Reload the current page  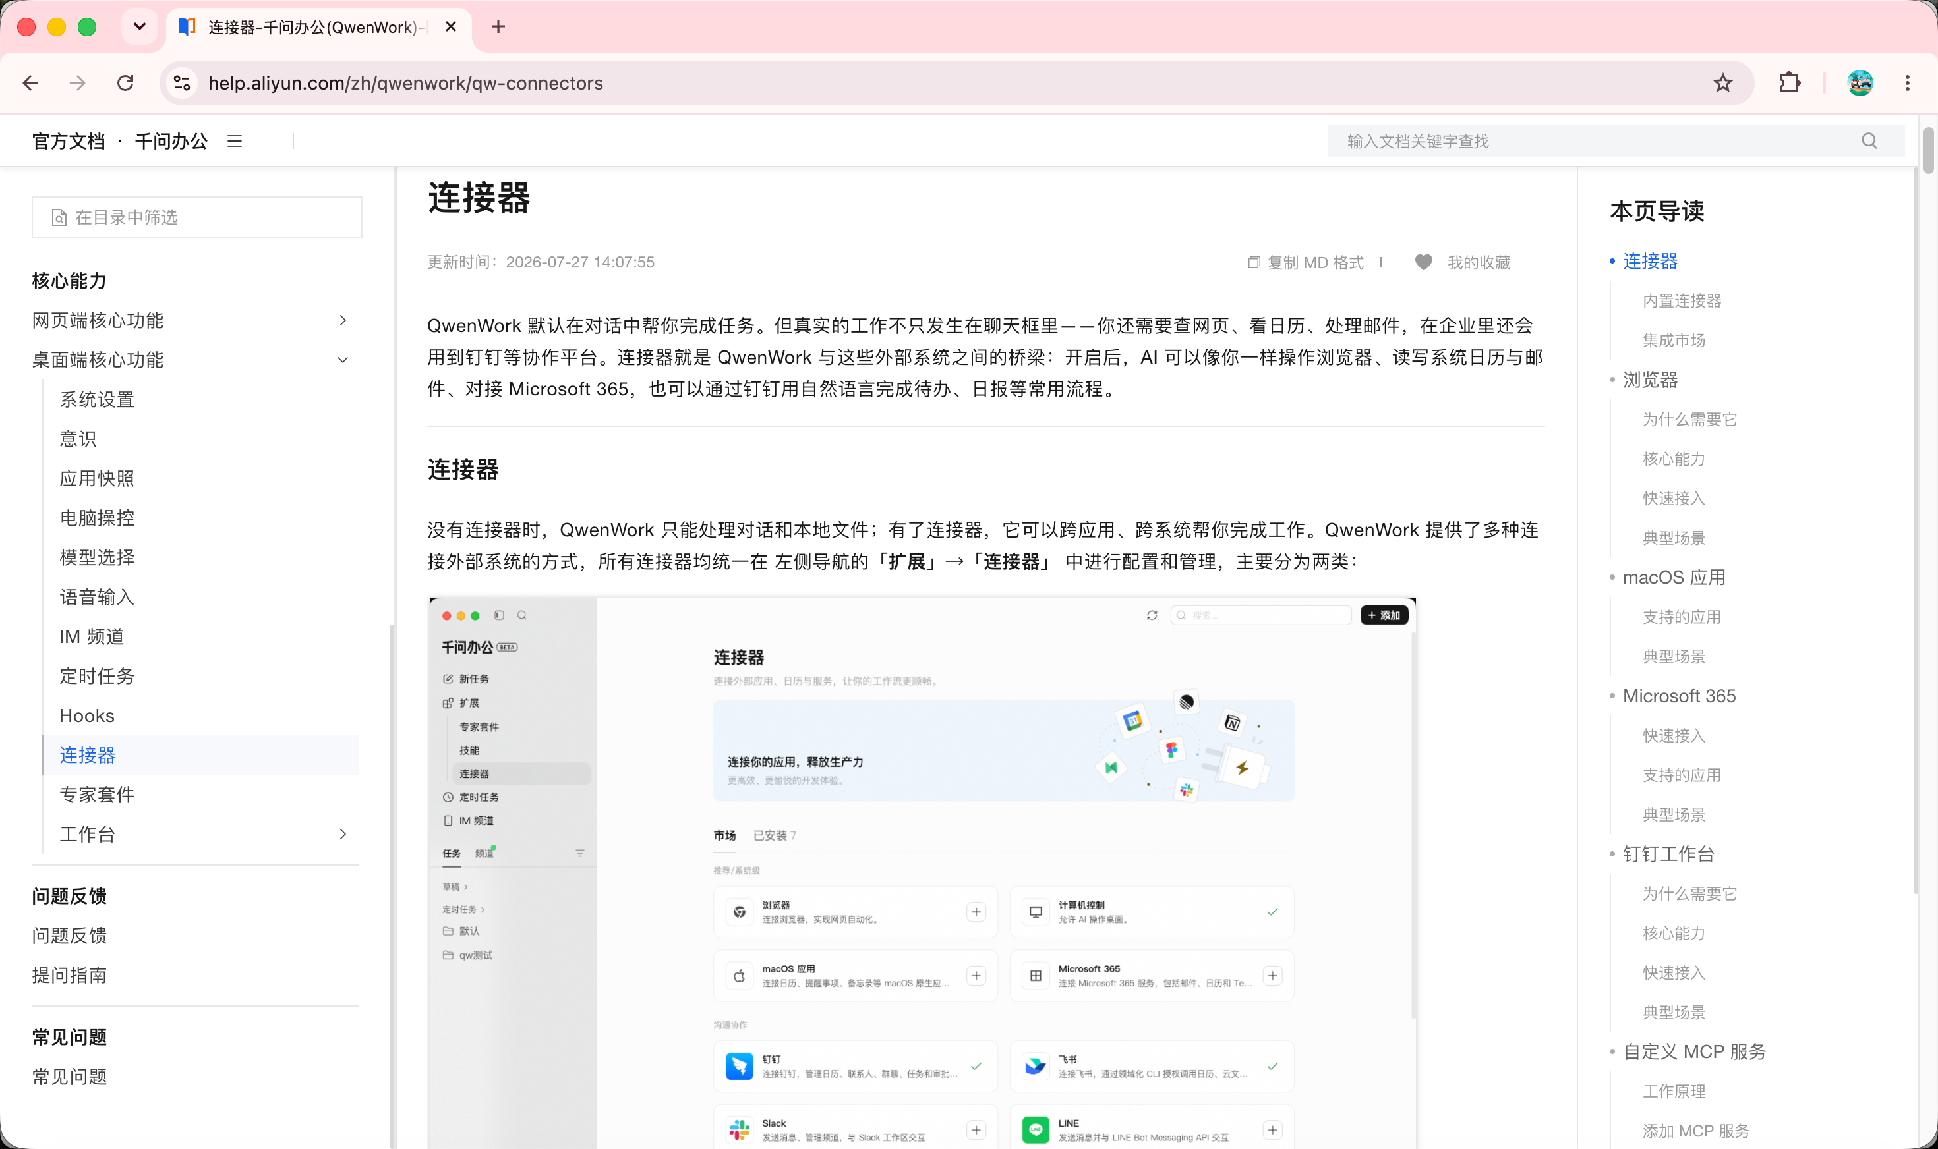(125, 83)
